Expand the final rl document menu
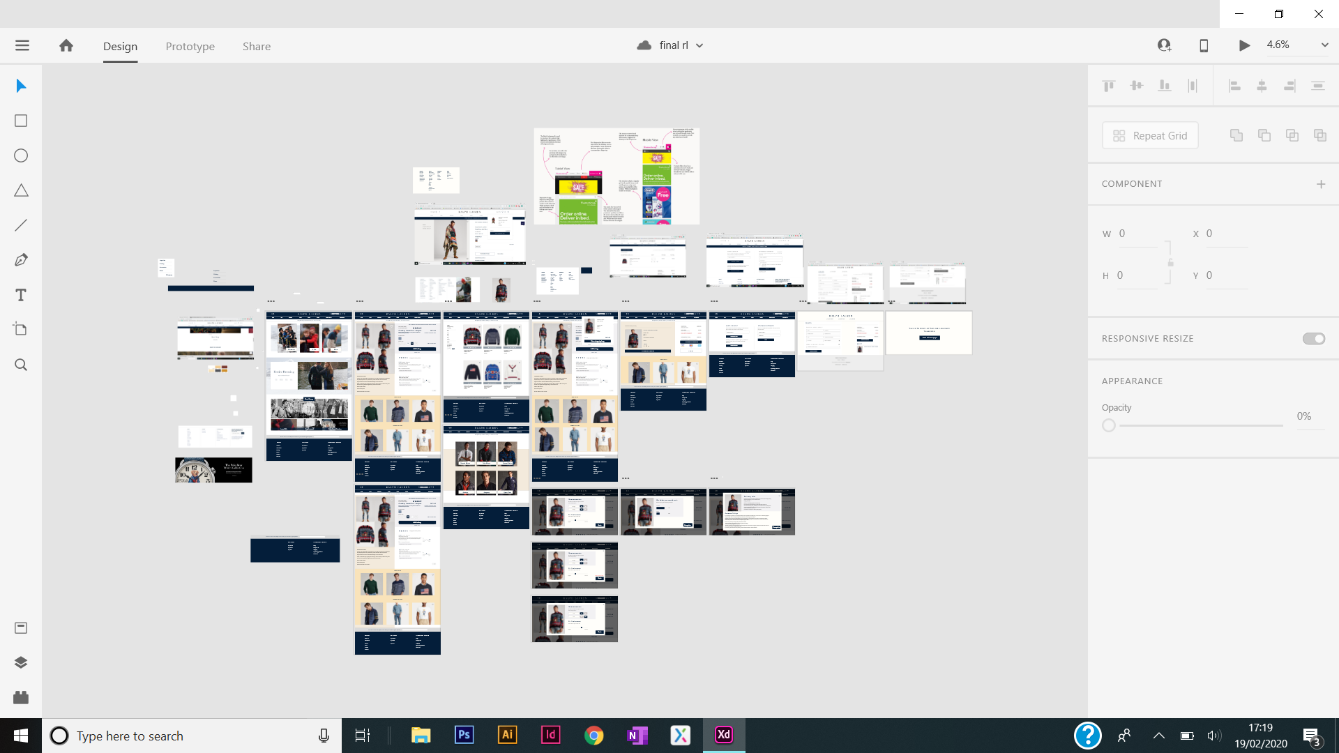1339x753 pixels. pos(699,45)
